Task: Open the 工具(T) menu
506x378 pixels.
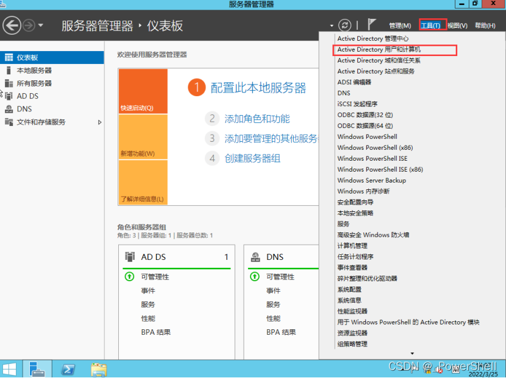Action: point(430,26)
